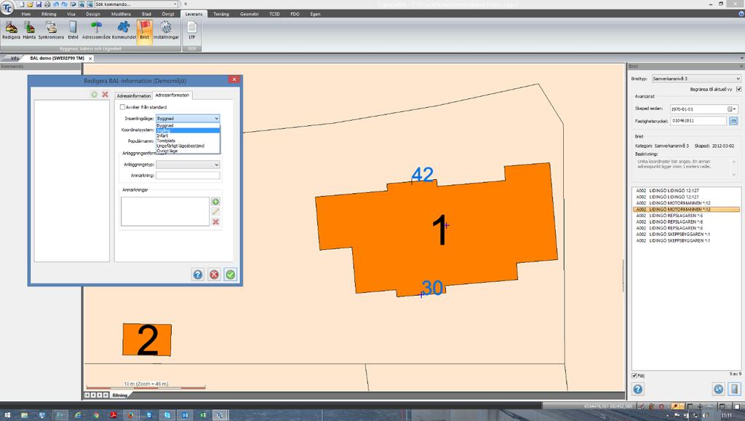The image size is (745, 421).
Task: Switch to the Geometri tab
Action: (x=249, y=15)
